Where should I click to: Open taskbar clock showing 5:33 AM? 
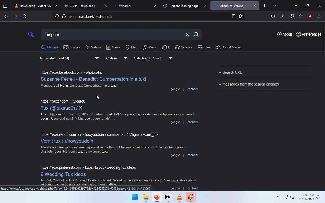click(306, 197)
